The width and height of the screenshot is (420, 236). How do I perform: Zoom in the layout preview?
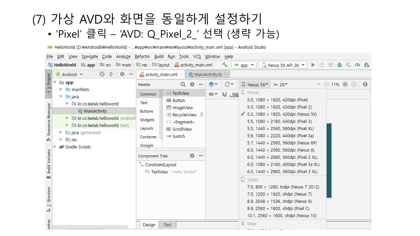[345, 84]
